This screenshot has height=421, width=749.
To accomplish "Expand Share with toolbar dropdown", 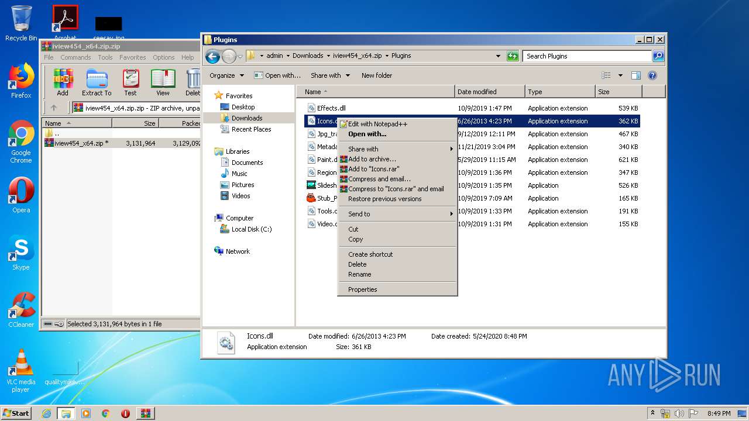I will pyautogui.click(x=330, y=75).
